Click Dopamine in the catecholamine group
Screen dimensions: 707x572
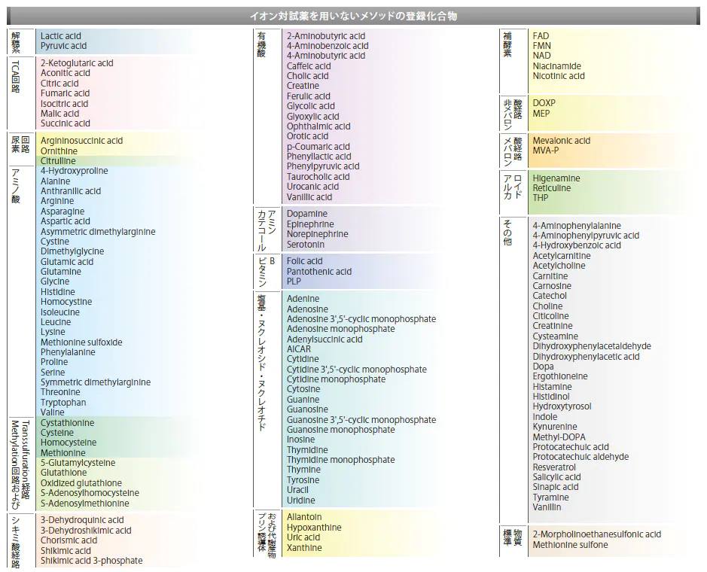pos(307,214)
